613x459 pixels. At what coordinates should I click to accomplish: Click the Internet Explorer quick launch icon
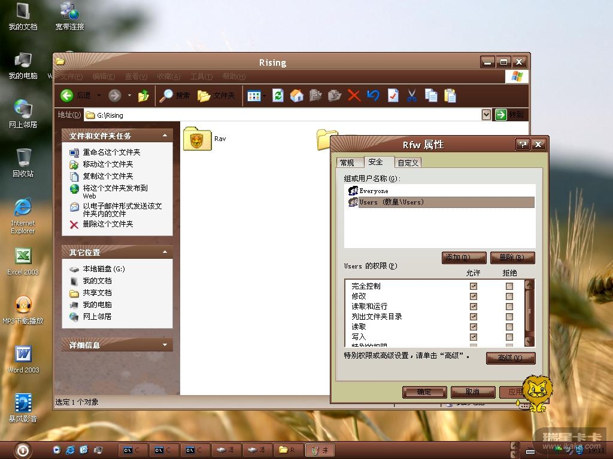tap(71, 450)
